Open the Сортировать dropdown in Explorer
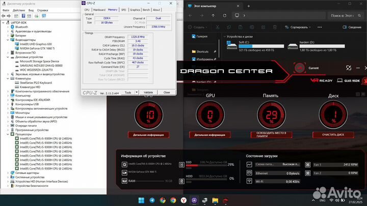367x206 pixels. [x=298, y=27]
